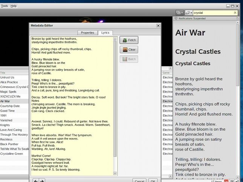Select the track 'Black Panther'
This screenshot has height=182, width=243.
click(14, 144)
